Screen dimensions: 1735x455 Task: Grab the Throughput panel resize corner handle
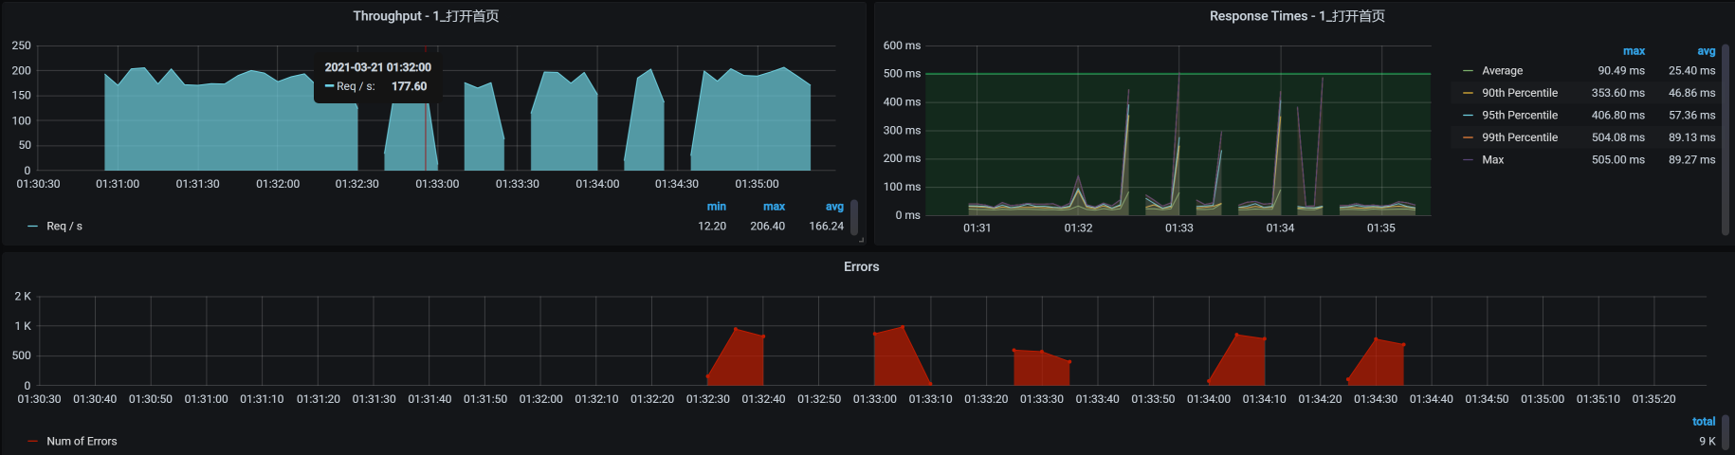click(x=861, y=241)
